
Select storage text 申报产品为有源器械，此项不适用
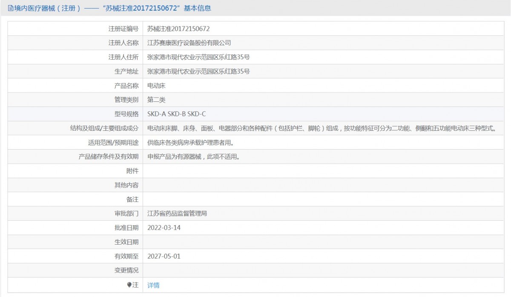[x=193, y=157]
